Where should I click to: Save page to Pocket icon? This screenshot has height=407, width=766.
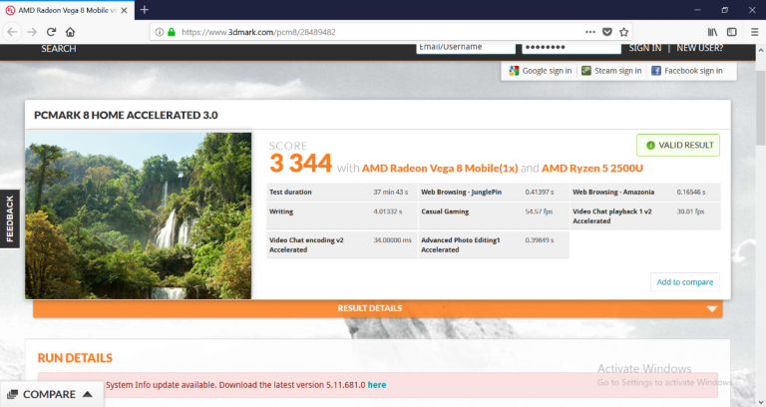point(606,31)
